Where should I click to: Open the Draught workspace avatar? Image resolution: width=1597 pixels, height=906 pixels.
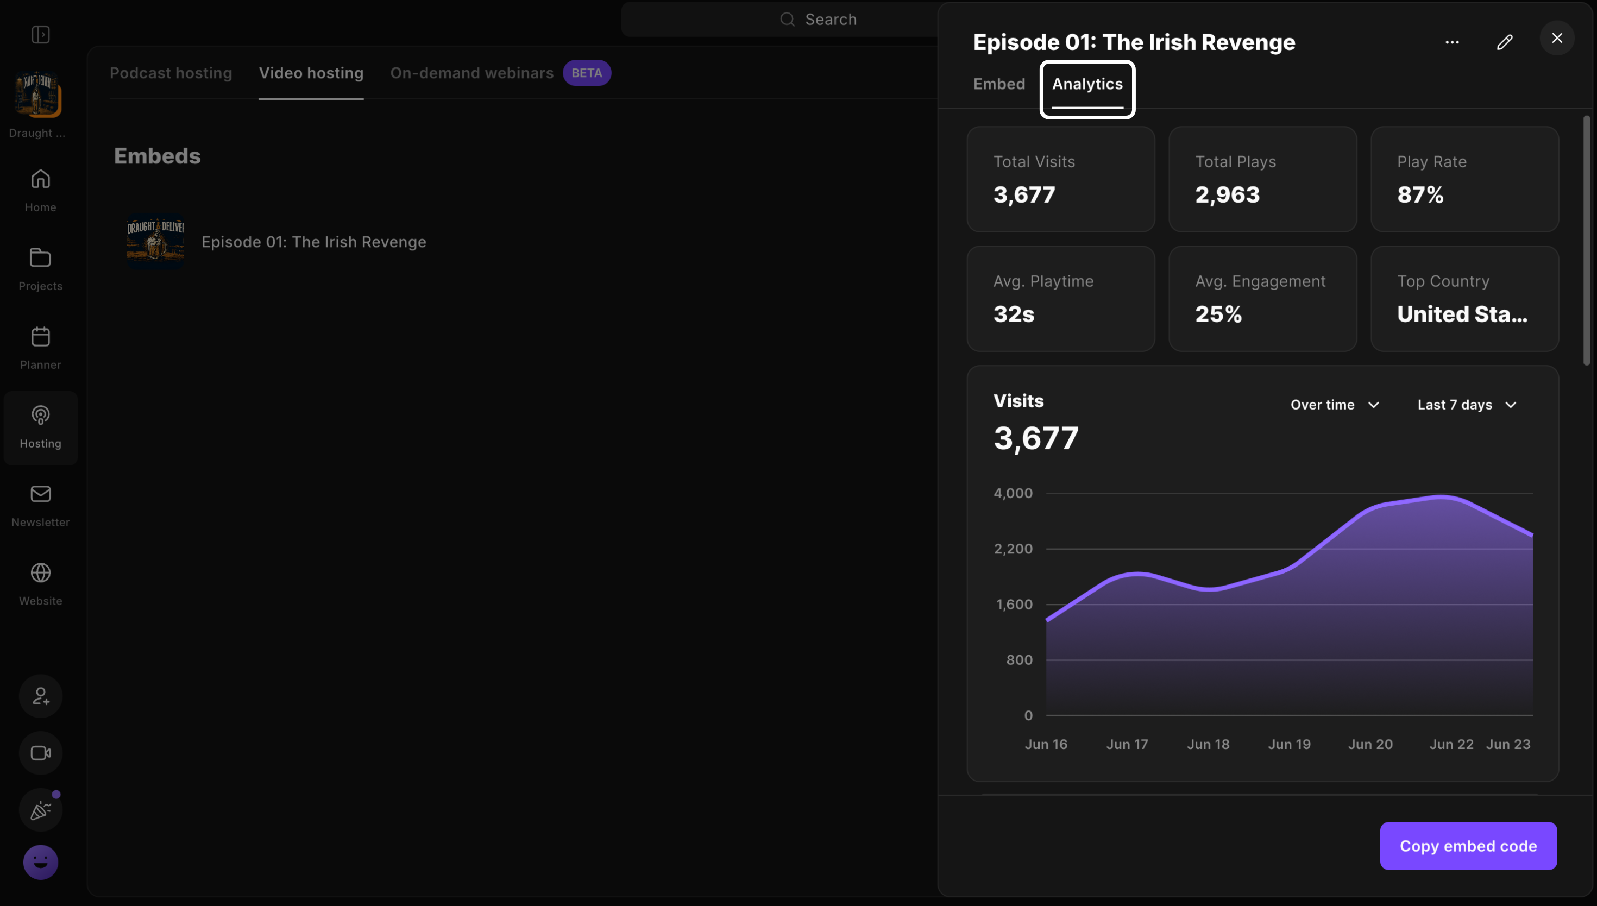(x=39, y=94)
